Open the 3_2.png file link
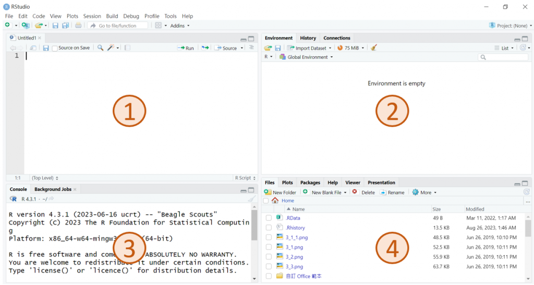Screen dimensions: 534x285 294,257
